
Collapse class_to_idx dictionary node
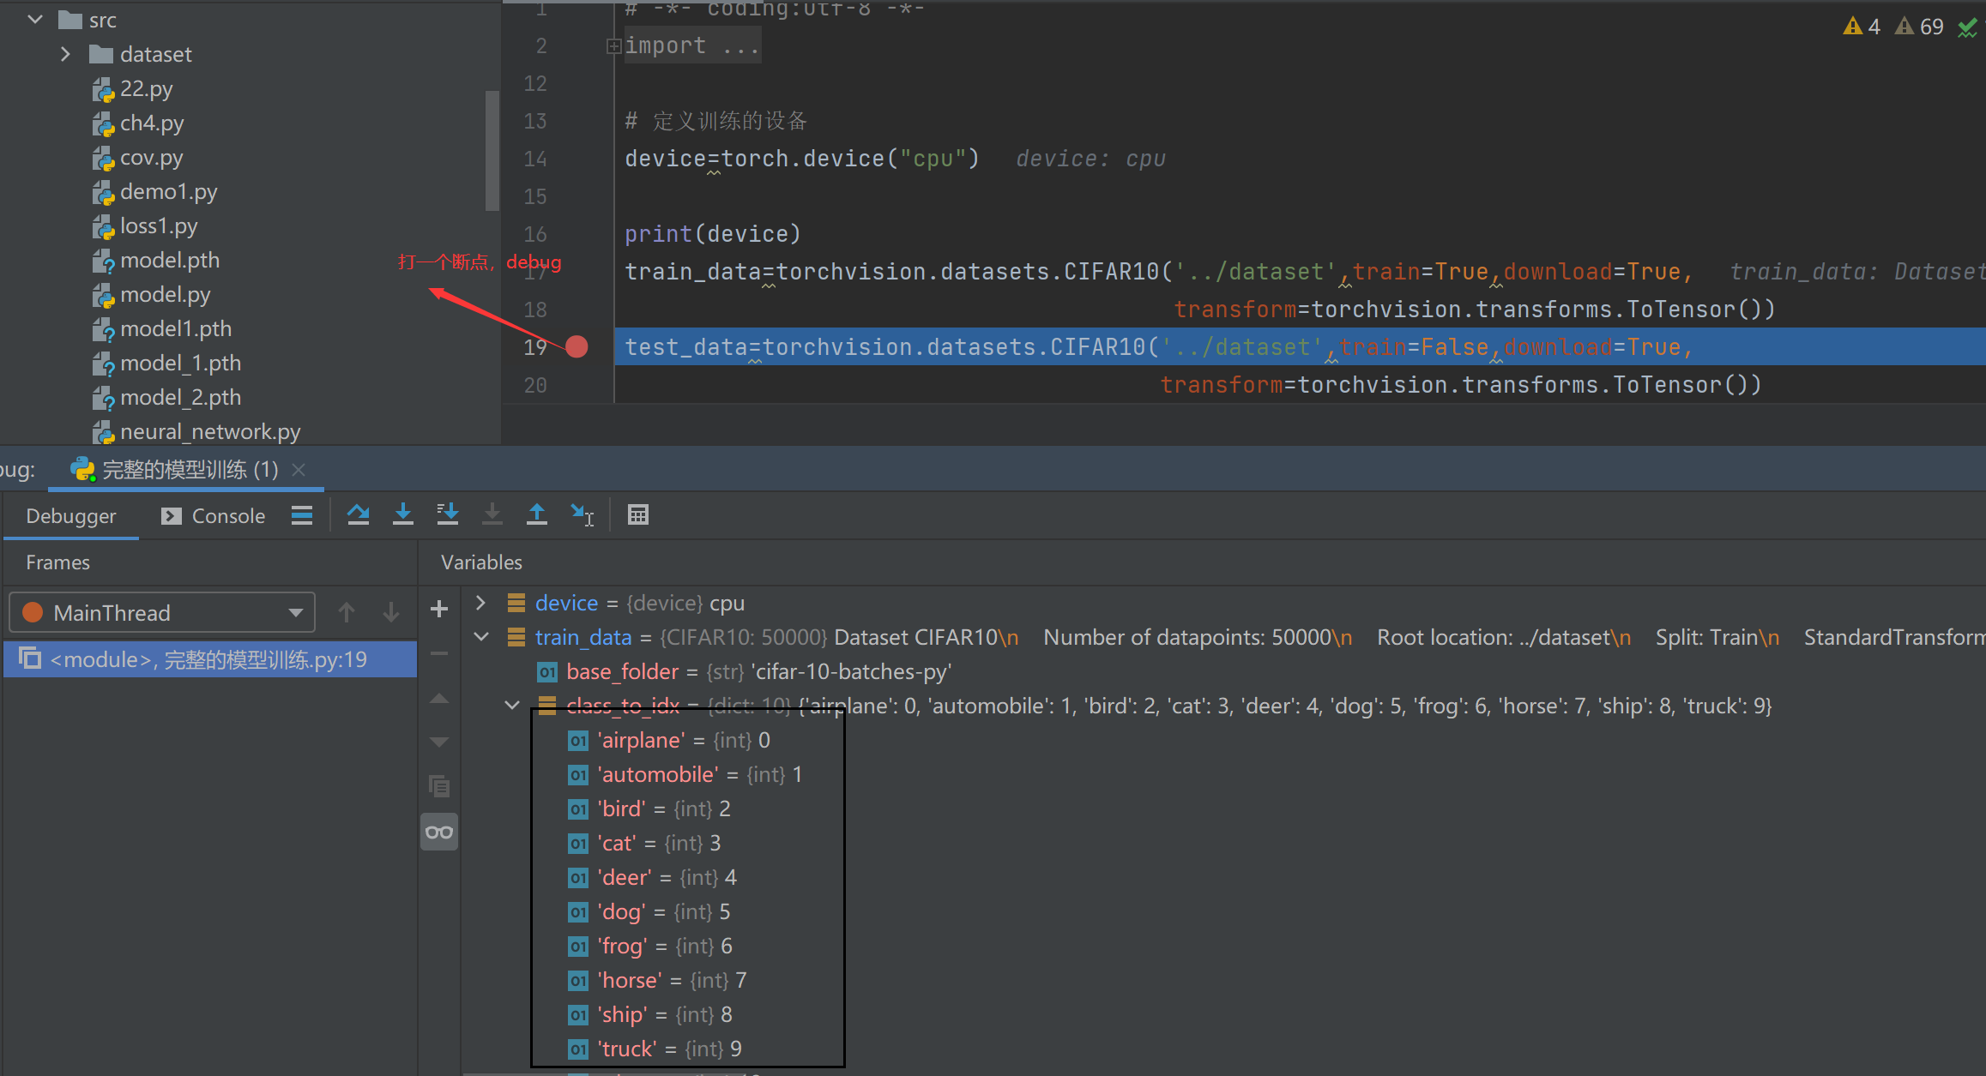point(512,706)
